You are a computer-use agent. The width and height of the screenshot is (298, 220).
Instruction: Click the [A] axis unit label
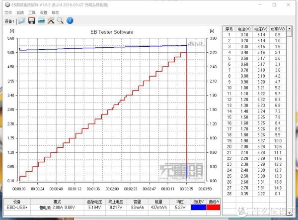click(212, 31)
